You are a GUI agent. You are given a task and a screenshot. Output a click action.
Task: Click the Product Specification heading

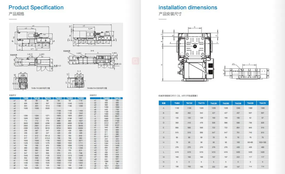pos(36,7)
